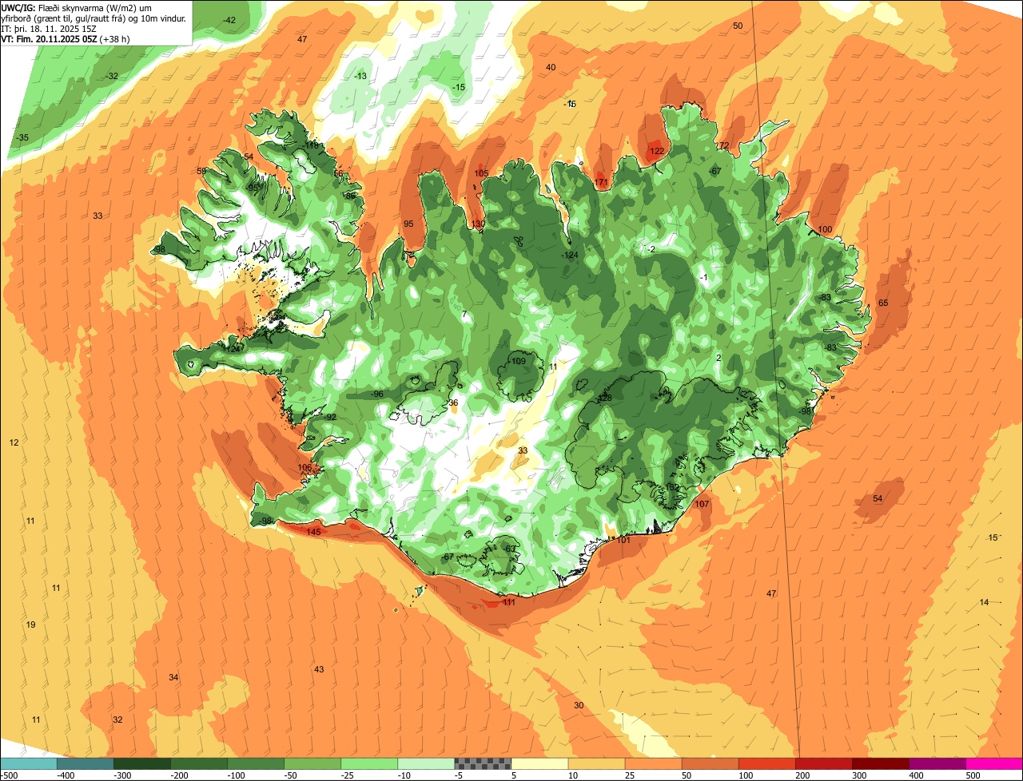Click the map value 101
The image size is (1023, 781).
pos(624,540)
